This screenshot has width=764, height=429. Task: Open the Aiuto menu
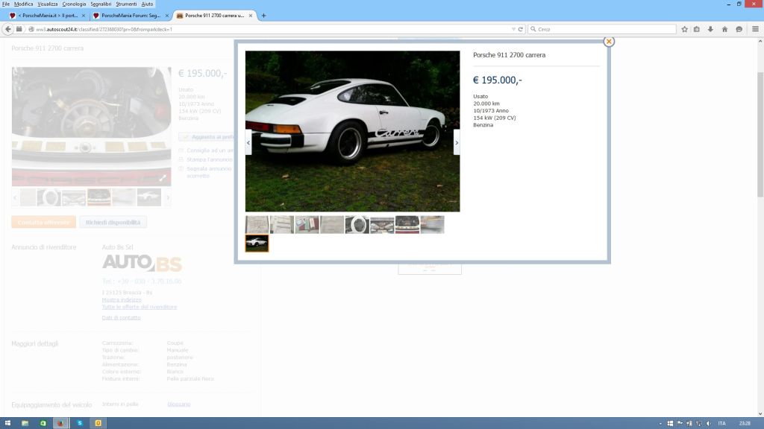tap(147, 4)
